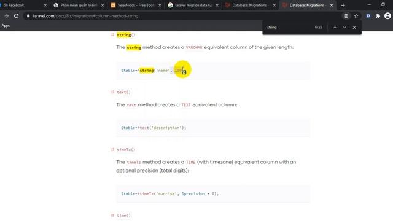The image size is (393, 221).
Task: Open the page translate/reader icon in address bar
Action: (x=346, y=16)
